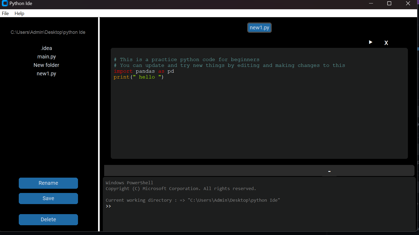
Task: Collapse the terminal with the dash button
Action: 329,172
